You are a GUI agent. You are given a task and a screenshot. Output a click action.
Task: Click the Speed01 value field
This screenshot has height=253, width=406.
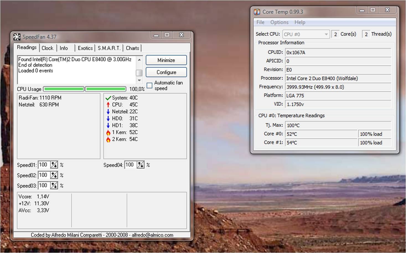coord(44,165)
